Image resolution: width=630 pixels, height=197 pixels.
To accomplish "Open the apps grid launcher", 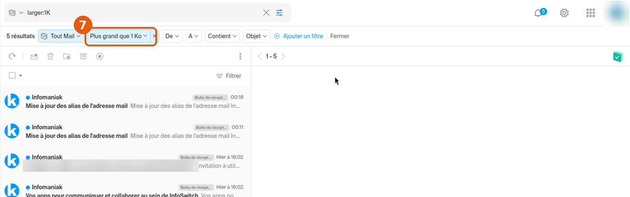I will coord(591,13).
